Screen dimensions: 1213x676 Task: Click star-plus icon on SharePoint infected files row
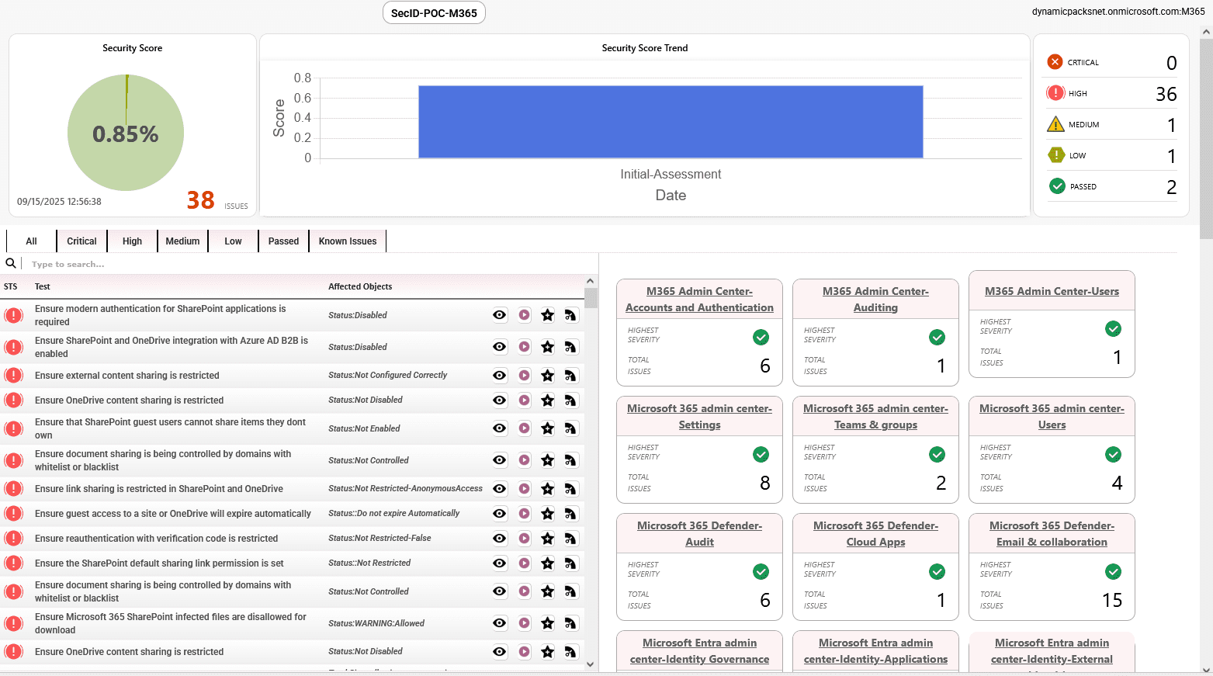click(x=548, y=623)
